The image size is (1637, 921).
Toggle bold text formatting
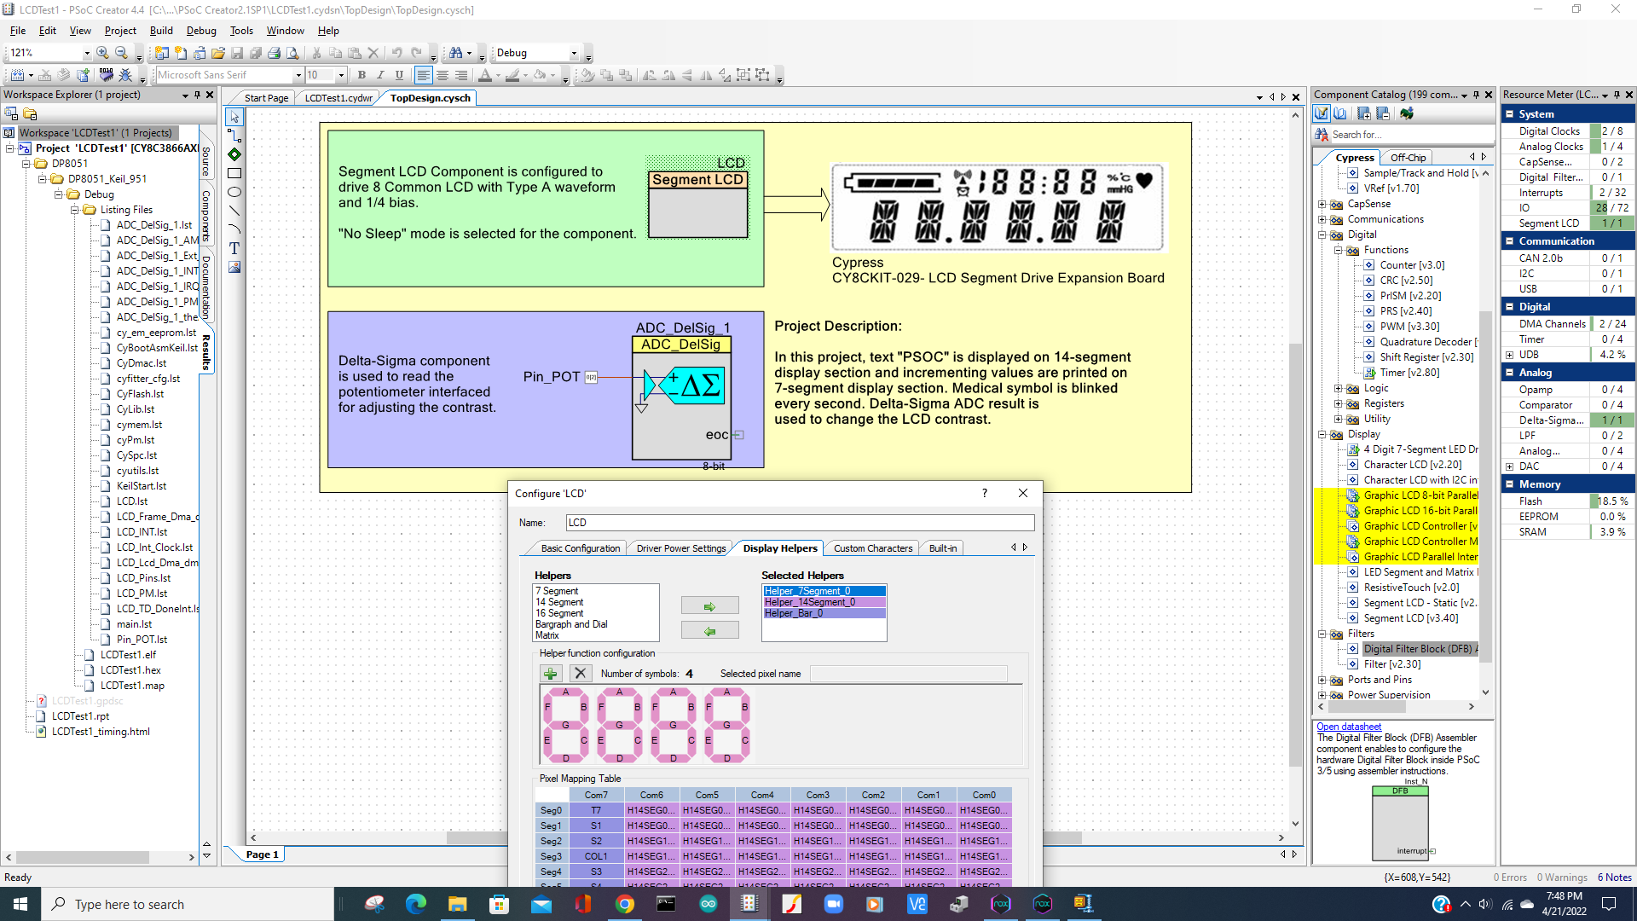(x=362, y=75)
